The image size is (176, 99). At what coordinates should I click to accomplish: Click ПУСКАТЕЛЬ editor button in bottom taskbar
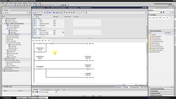point(43,98)
